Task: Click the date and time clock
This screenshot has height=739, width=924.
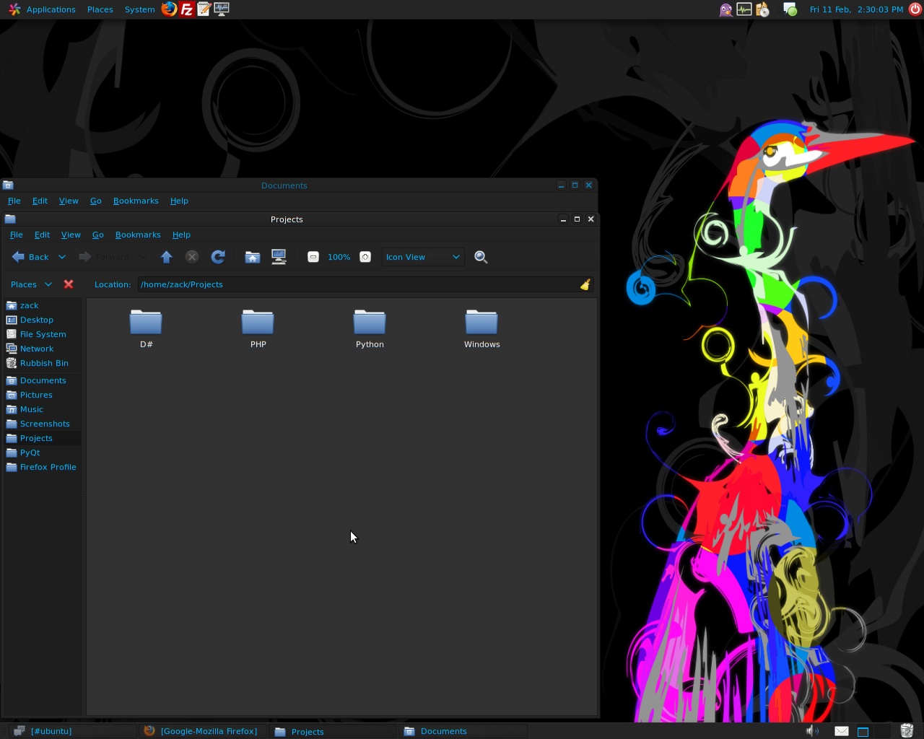Action: coord(856,9)
